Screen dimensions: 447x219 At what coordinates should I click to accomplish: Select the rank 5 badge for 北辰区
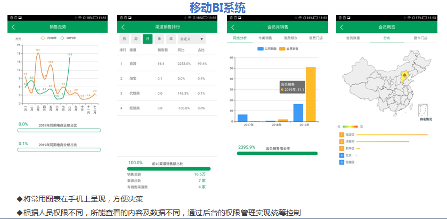click(x=342, y=162)
